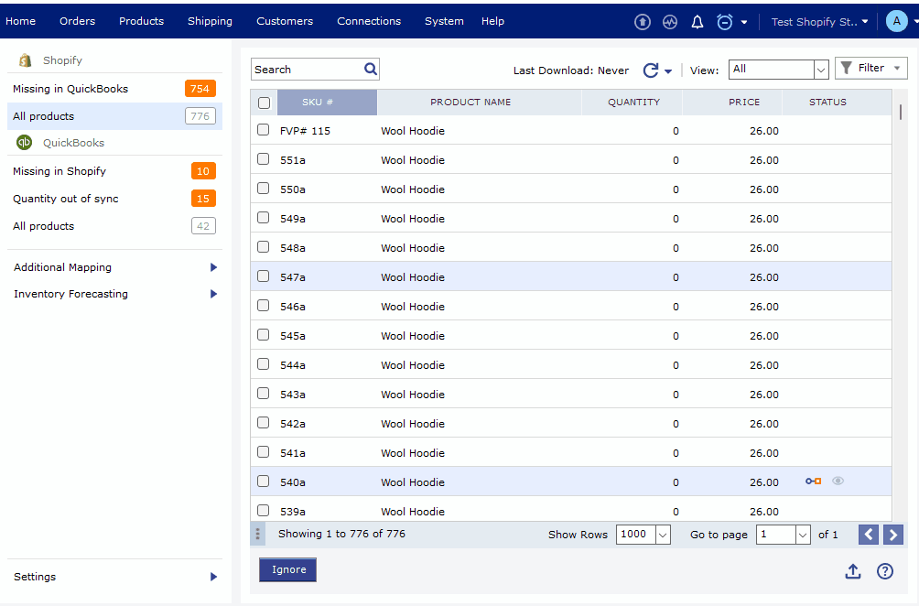This screenshot has width=919, height=606.
Task: Tick the select-all checkbox in header
Action: click(x=264, y=103)
